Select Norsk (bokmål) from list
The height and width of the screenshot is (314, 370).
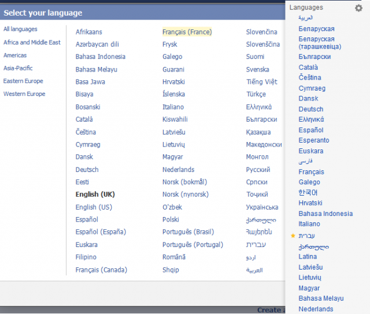(x=184, y=182)
